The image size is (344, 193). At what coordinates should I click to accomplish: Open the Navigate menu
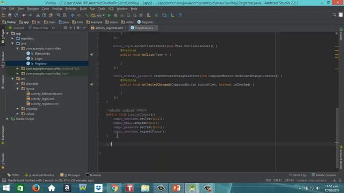click(33, 9)
